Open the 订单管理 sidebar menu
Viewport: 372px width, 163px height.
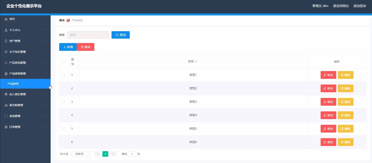pyautogui.click(x=25, y=127)
